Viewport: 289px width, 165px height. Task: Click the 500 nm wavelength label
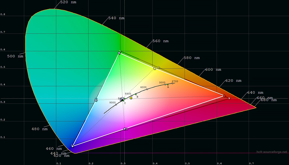(x=15, y=56)
